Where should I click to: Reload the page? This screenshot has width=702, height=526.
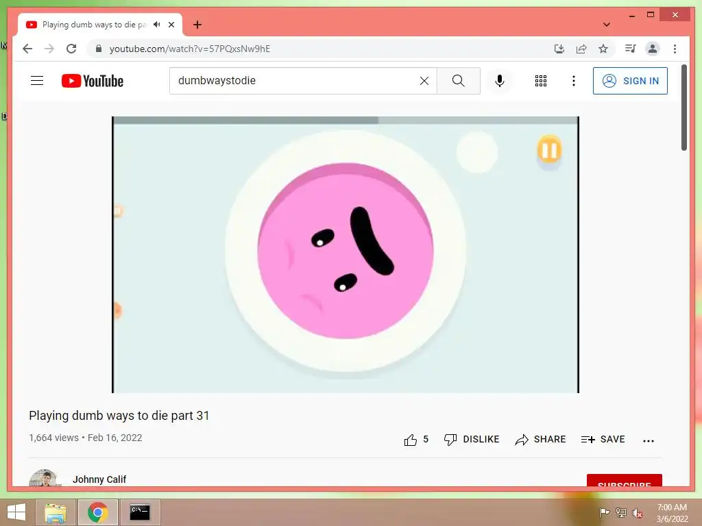(71, 49)
